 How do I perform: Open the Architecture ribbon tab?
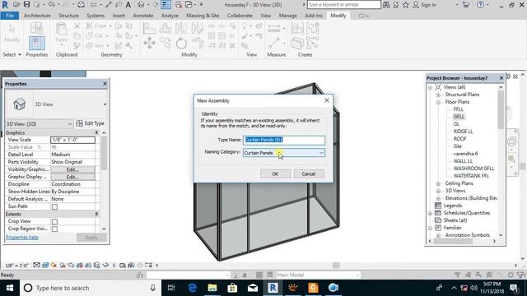coord(37,16)
